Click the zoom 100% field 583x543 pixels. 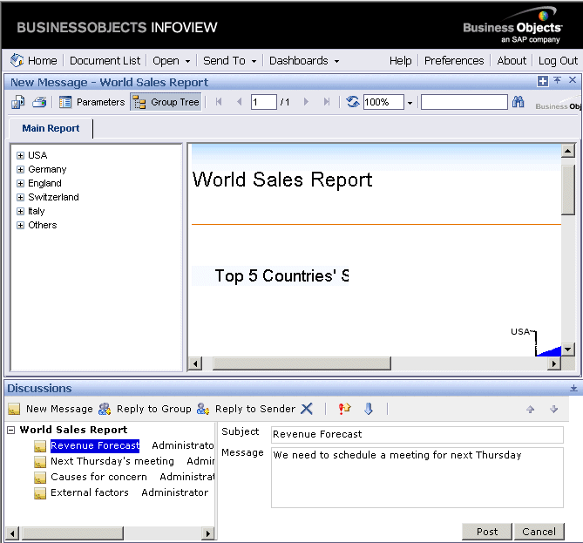coord(383,102)
